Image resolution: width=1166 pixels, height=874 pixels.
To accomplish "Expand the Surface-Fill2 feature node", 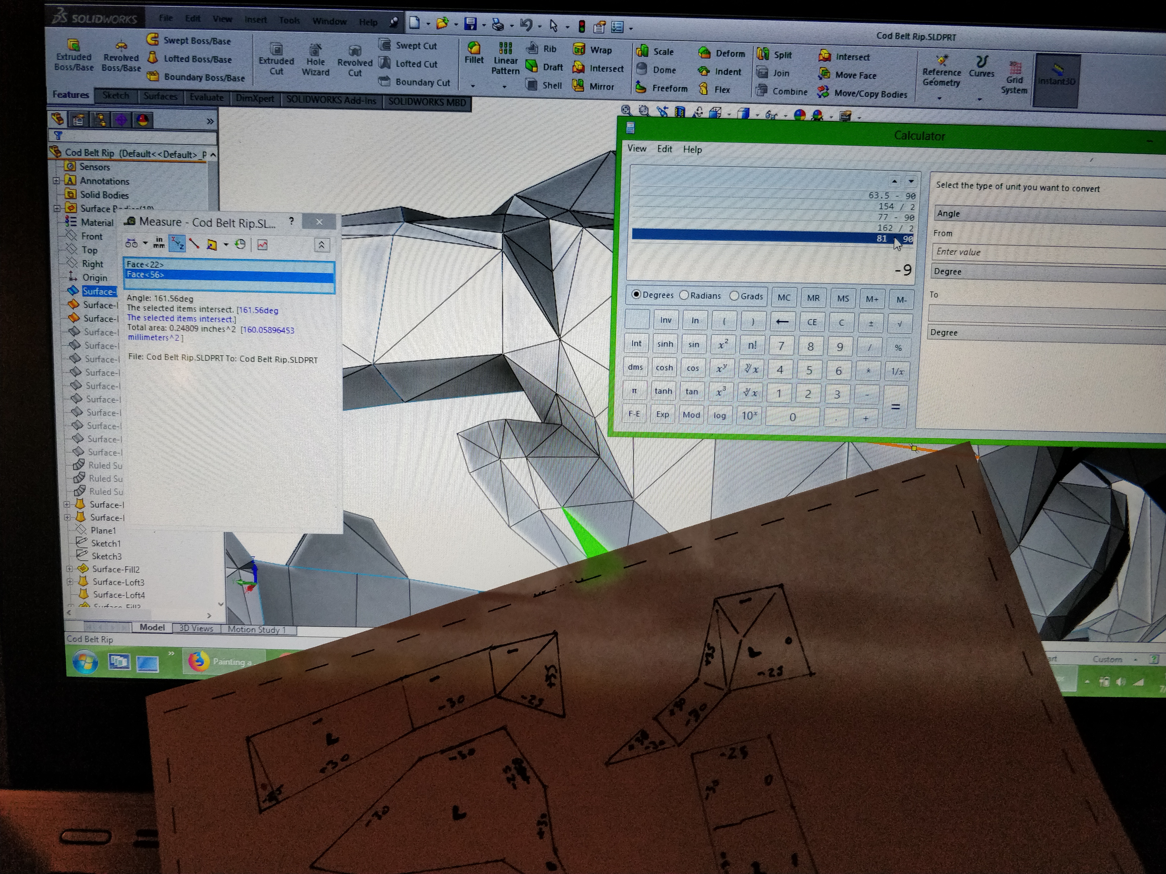I will (x=69, y=569).
